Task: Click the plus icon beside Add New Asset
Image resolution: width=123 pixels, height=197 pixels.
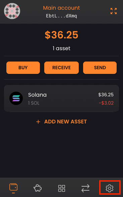Action: [x=38, y=122]
